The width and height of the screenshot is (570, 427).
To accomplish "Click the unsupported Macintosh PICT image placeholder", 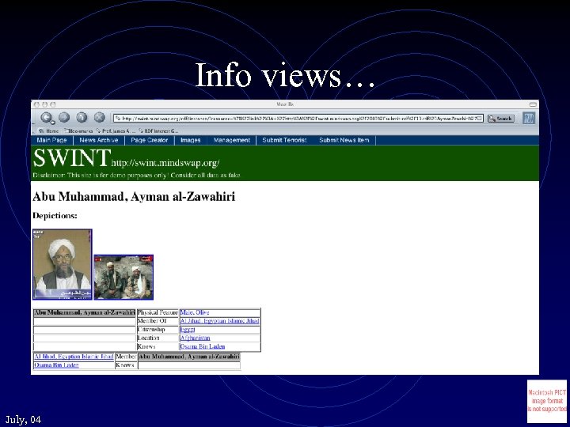I will 547,401.
